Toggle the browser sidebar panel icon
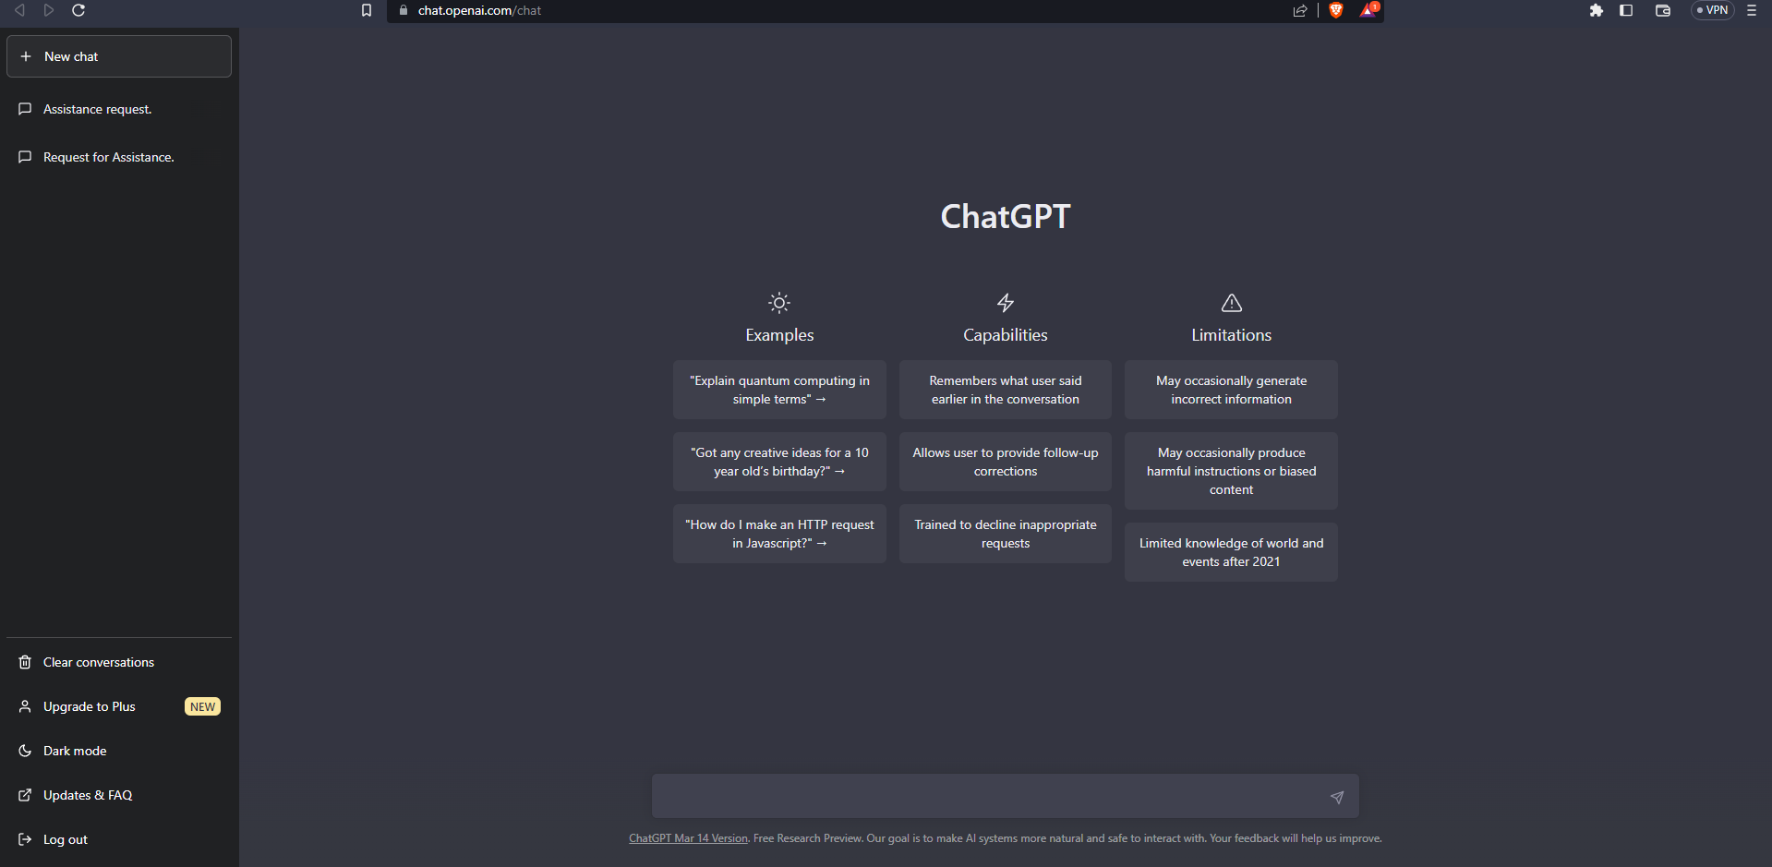The image size is (1772, 867). tap(1626, 10)
